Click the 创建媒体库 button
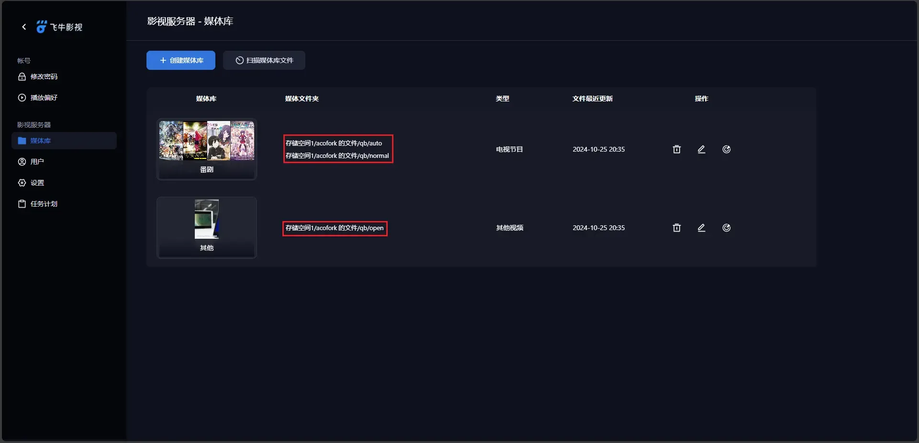This screenshot has height=443, width=919. [181, 60]
